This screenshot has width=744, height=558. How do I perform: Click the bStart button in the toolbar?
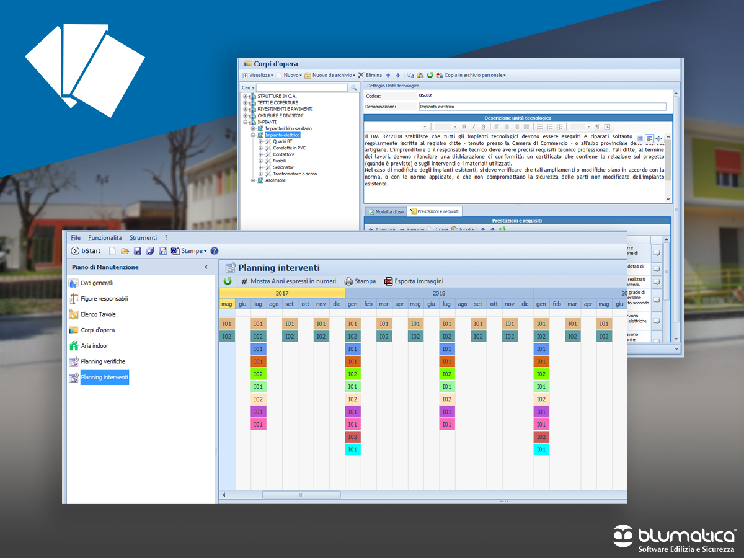click(86, 251)
